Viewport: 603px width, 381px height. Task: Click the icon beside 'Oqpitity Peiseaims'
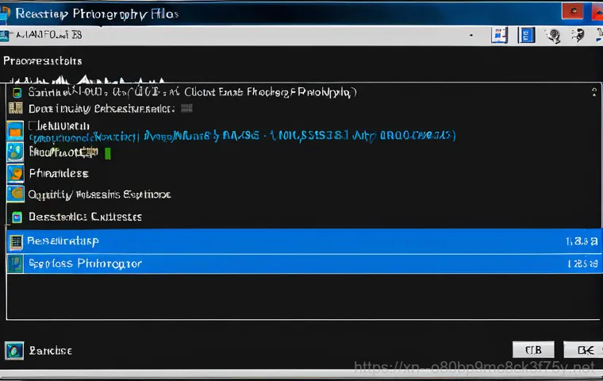coord(16,194)
